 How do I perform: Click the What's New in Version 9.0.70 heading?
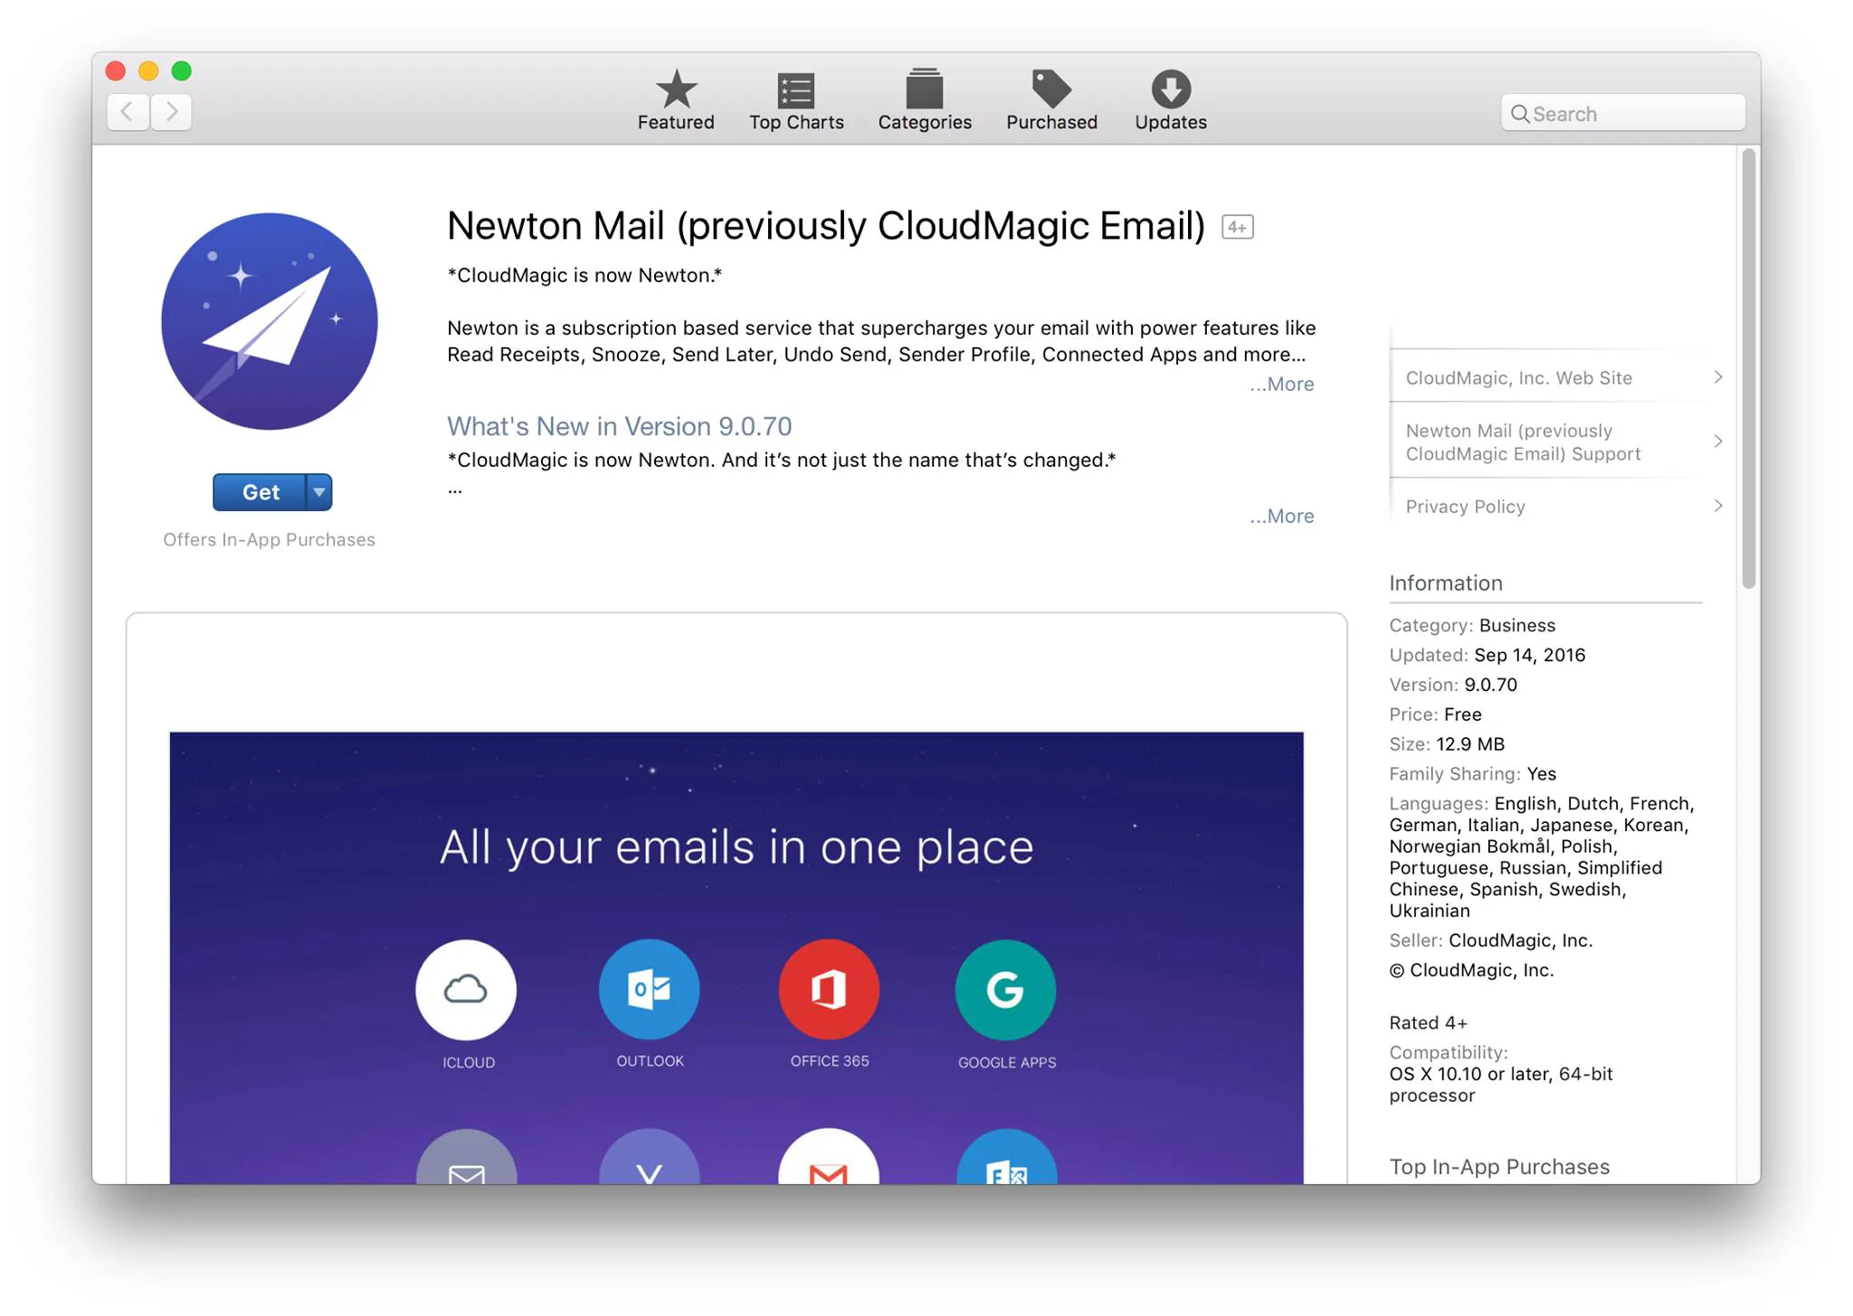tap(620, 426)
